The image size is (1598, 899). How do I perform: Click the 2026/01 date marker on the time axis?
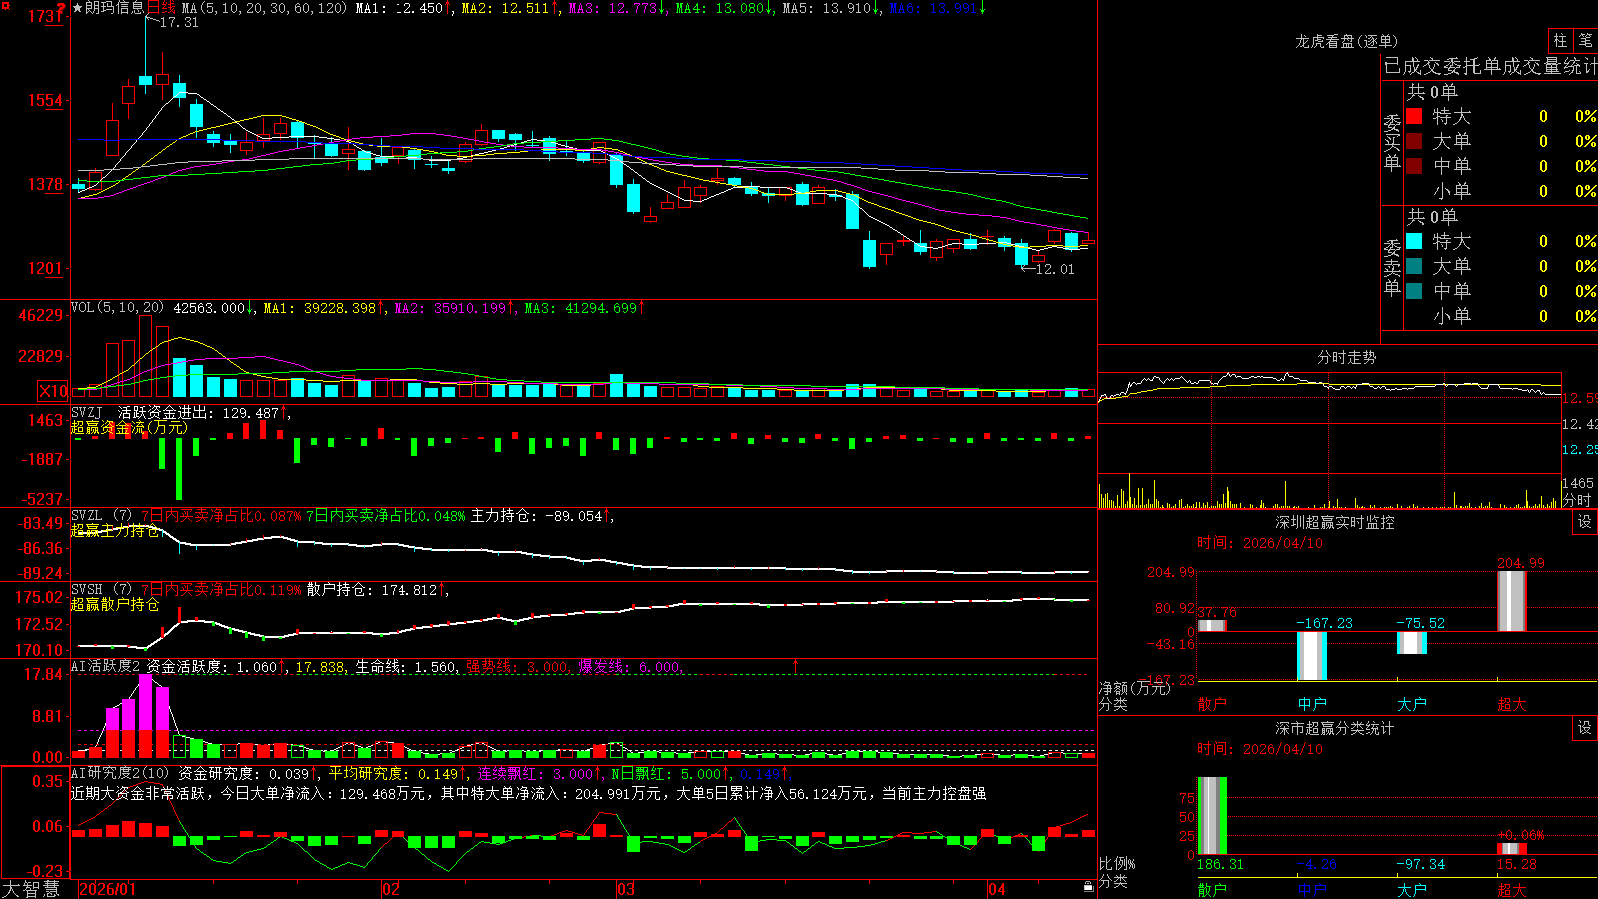pos(107,889)
